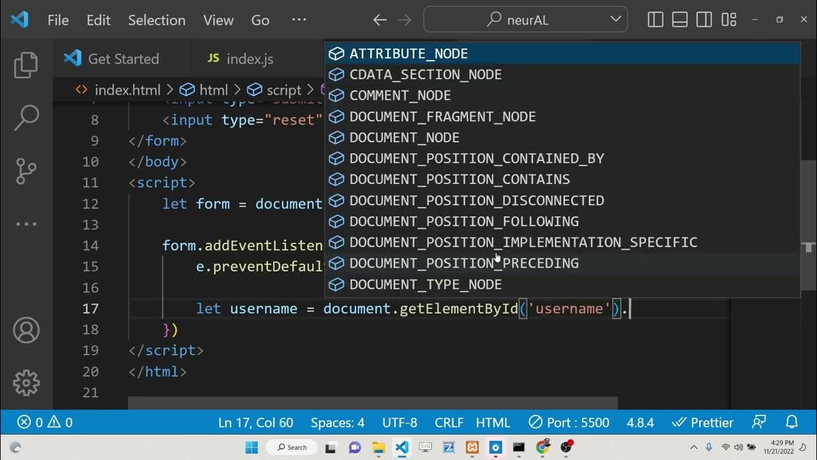This screenshot has height=460, width=817.
Task: Open the Accounts menu icon
Action: click(x=26, y=330)
